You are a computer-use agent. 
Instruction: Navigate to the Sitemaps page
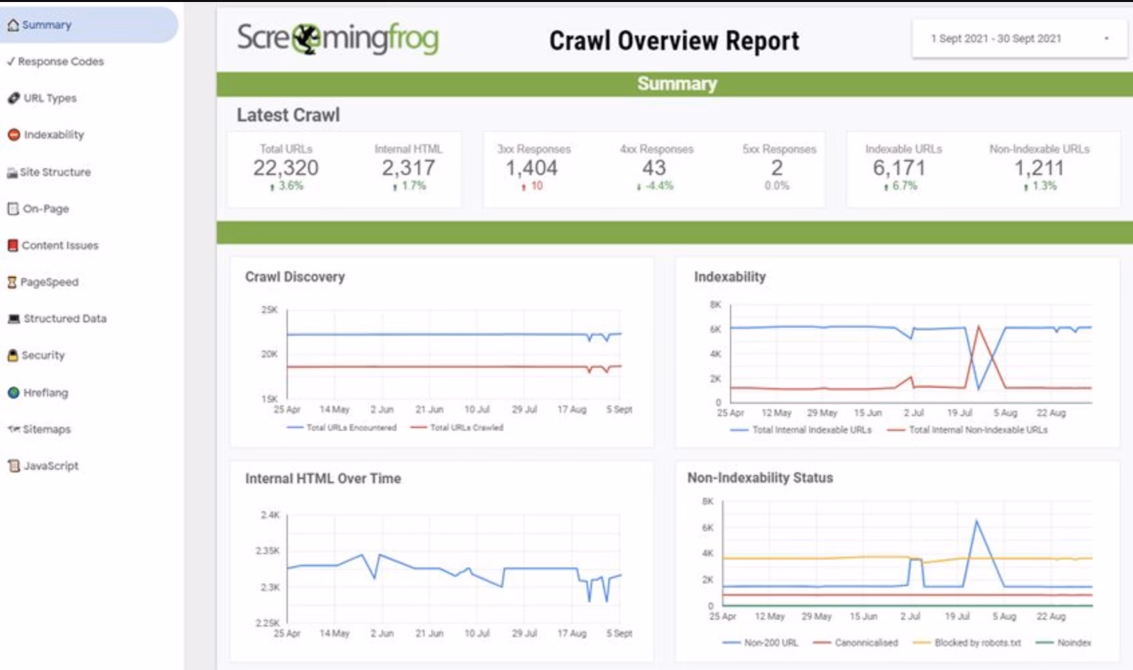pyautogui.click(x=46, y=429)
